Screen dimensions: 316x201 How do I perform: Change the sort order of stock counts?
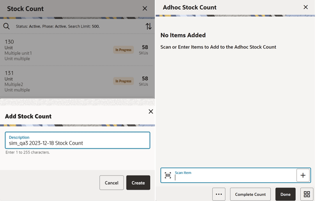coord(149,26)
